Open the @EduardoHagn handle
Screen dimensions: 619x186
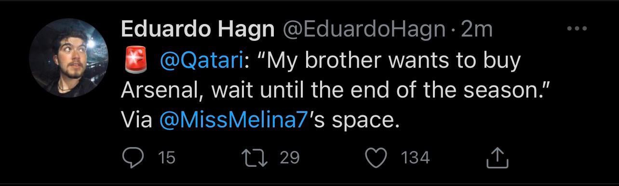363,30
